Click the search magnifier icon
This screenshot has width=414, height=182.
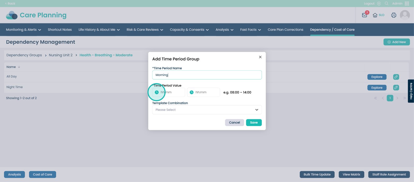tap(386, 4)
